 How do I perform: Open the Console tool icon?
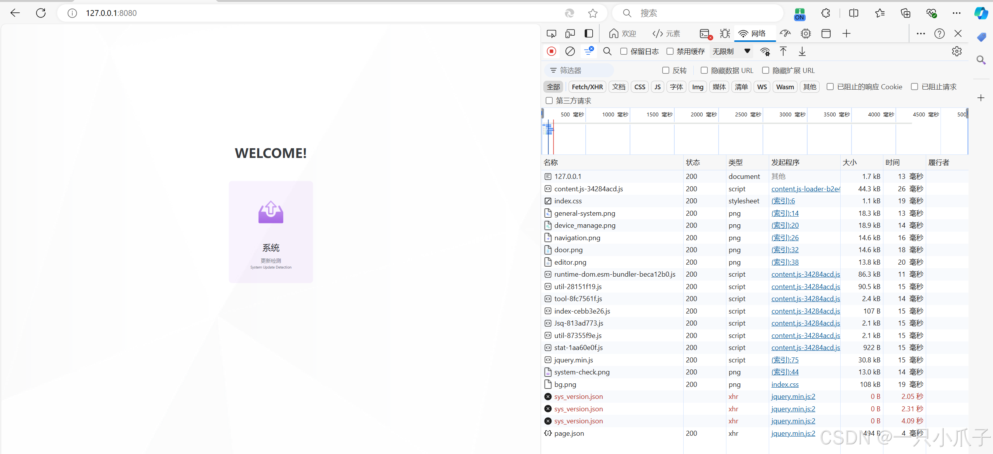pos(705,34)
